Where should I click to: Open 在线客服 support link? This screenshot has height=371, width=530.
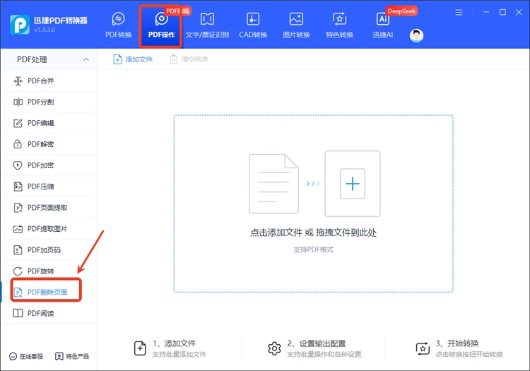coord(26,356)
